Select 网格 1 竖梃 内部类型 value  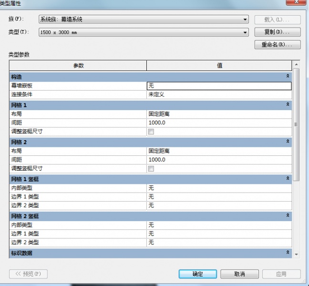219,188
